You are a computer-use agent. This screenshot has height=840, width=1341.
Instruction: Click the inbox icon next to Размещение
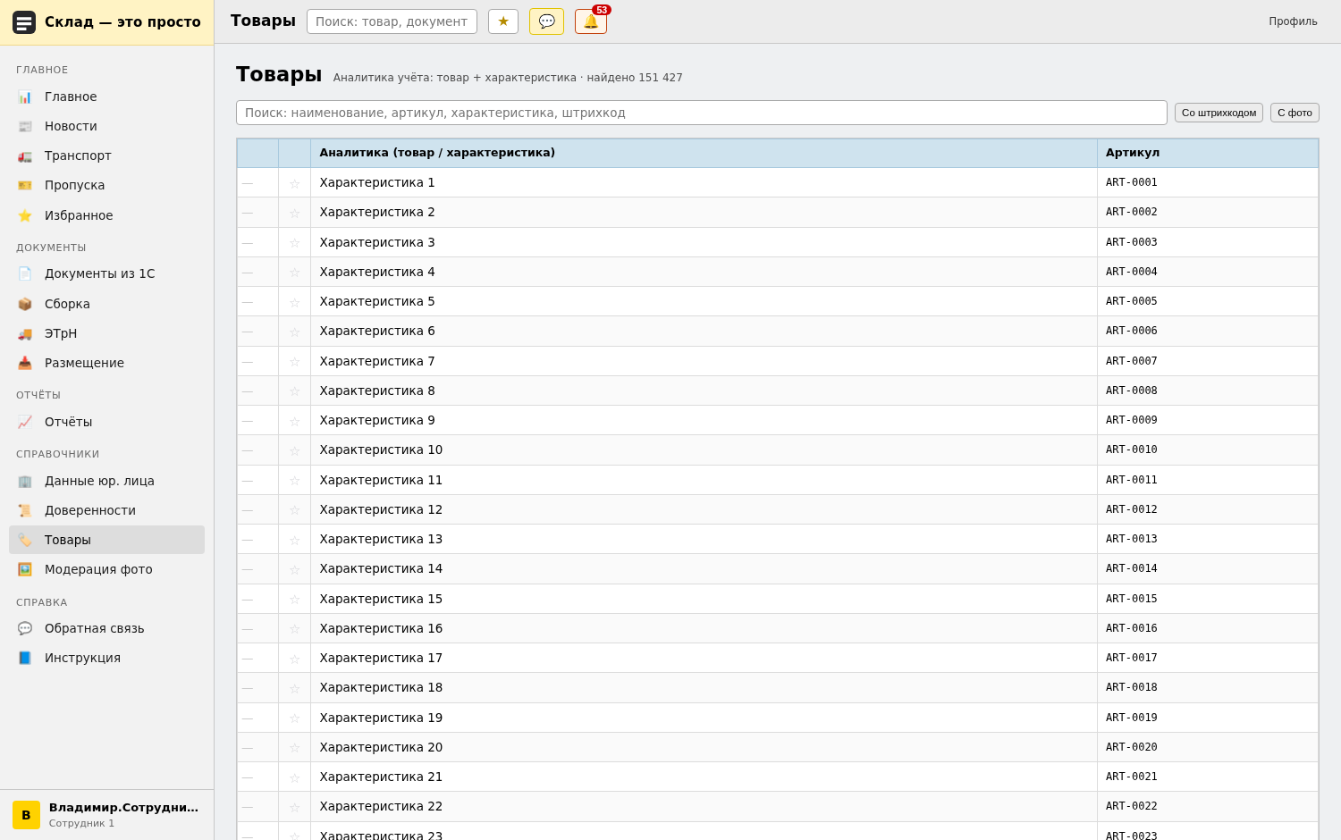click(25, 363)
